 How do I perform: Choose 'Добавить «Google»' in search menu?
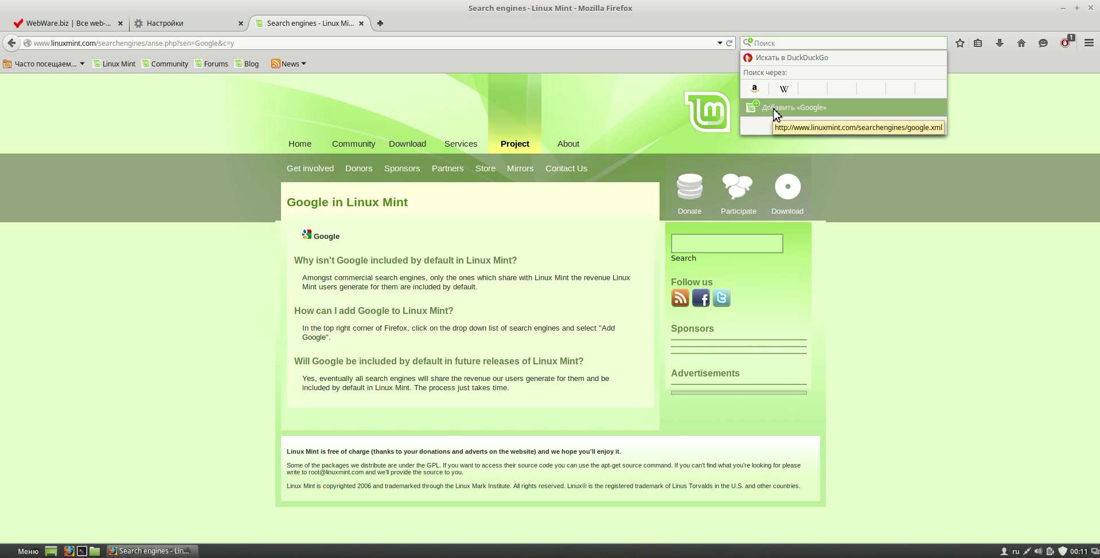click(x=794, y=108)
